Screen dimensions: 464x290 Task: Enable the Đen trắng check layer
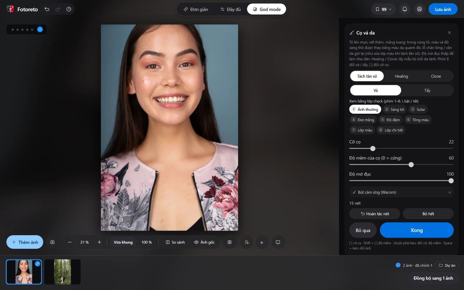tap(363, 120)
